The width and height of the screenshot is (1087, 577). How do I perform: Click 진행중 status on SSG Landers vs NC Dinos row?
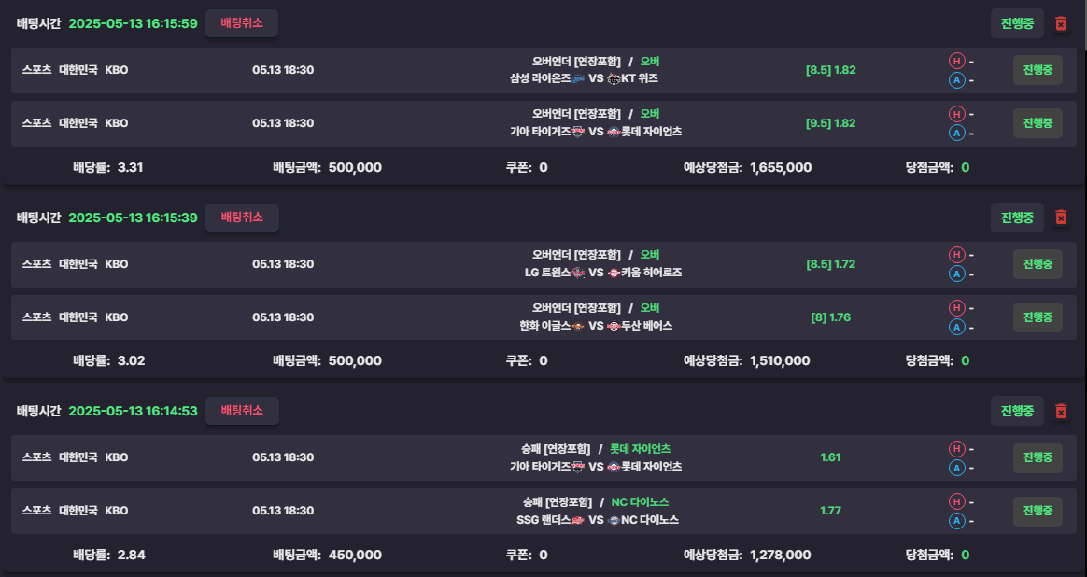click(x=1038, y=511)
